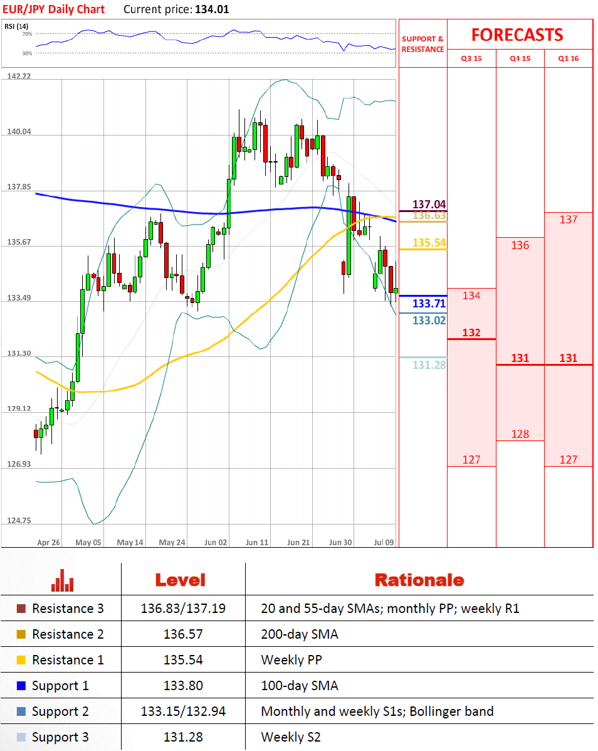The height and width of the screenshot is (751, 598).
Task: Click the FORECASTS heading
Action: pos(517,35)
